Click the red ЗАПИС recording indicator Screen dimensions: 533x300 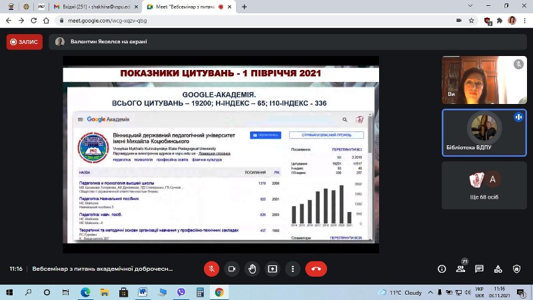tap(25, 42)
